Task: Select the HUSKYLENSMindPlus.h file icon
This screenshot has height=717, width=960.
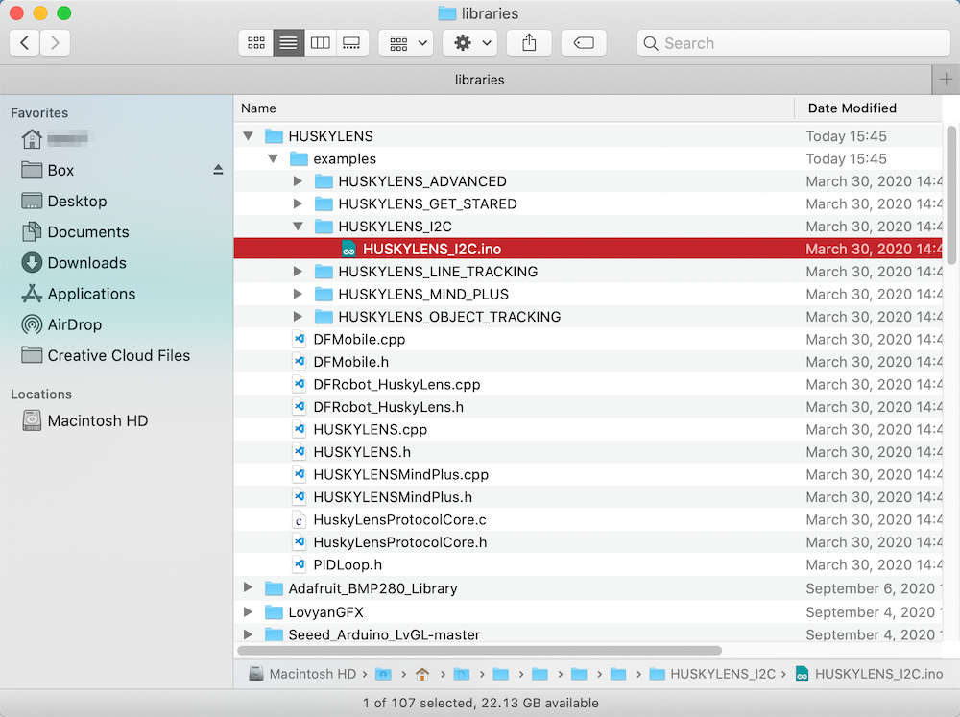Action: pos(299,497)
